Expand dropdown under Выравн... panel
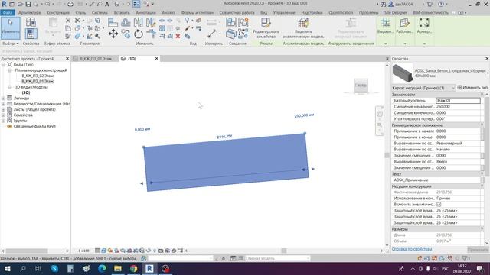490x275 pixels. tap(385, 44)
